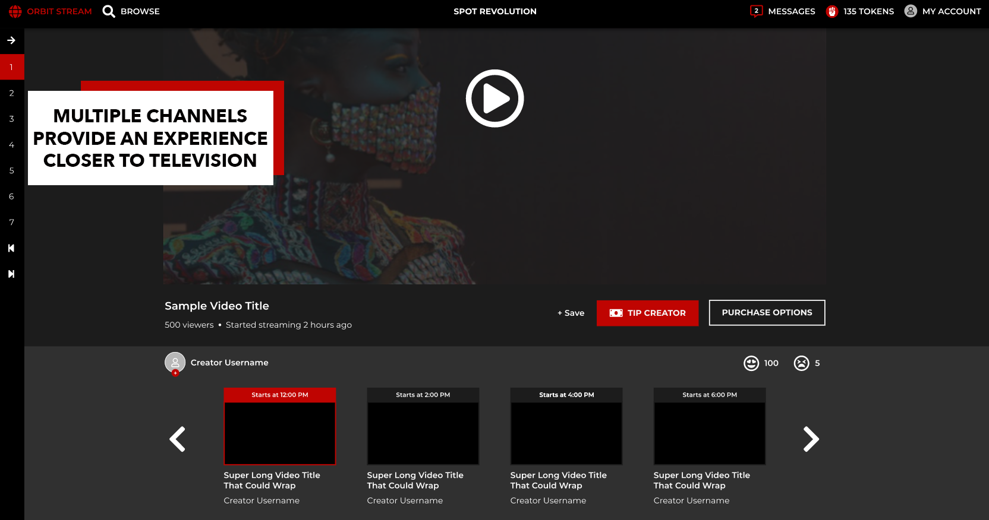
Task: Open Purchase Options
Action: 767,313
